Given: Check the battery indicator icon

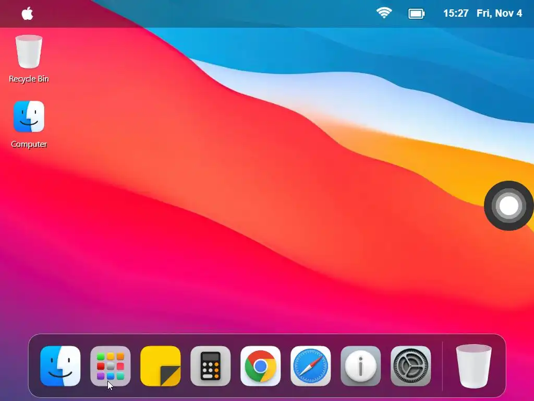Looking at the screenshot, I should point(416,14).
